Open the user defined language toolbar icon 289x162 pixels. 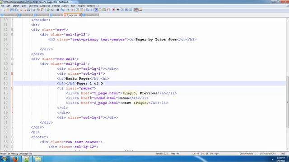click(100, 10)
